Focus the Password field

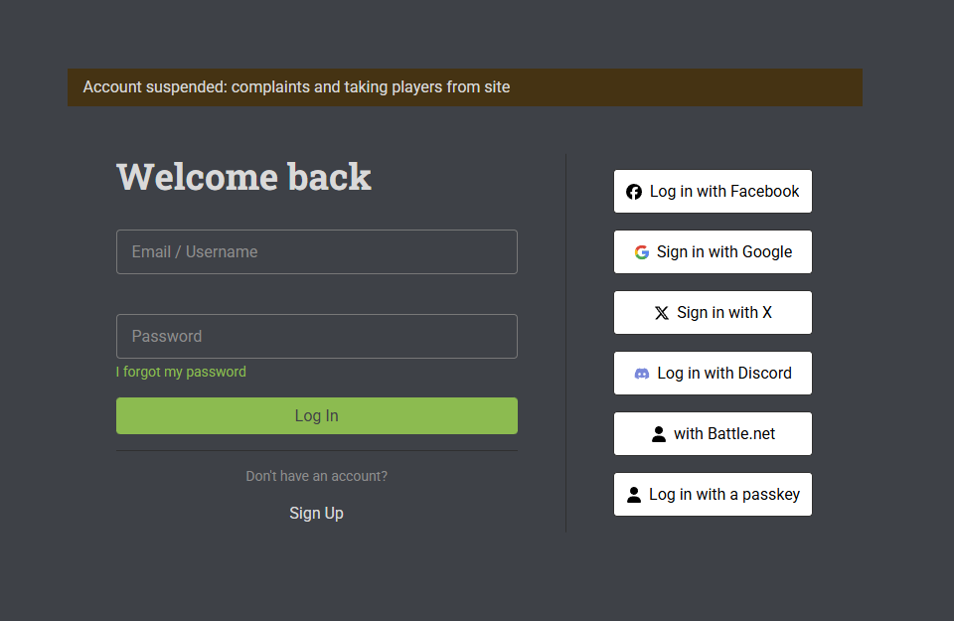[317, 337]
